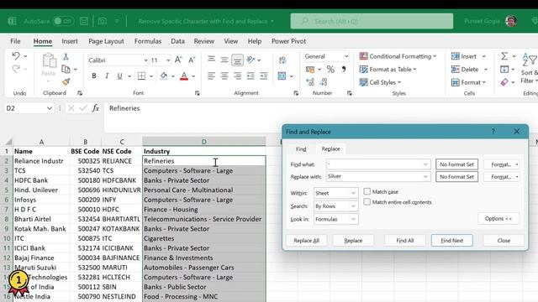Click Close button in Find and Replace
538x302 pixels.
(504, 241)
